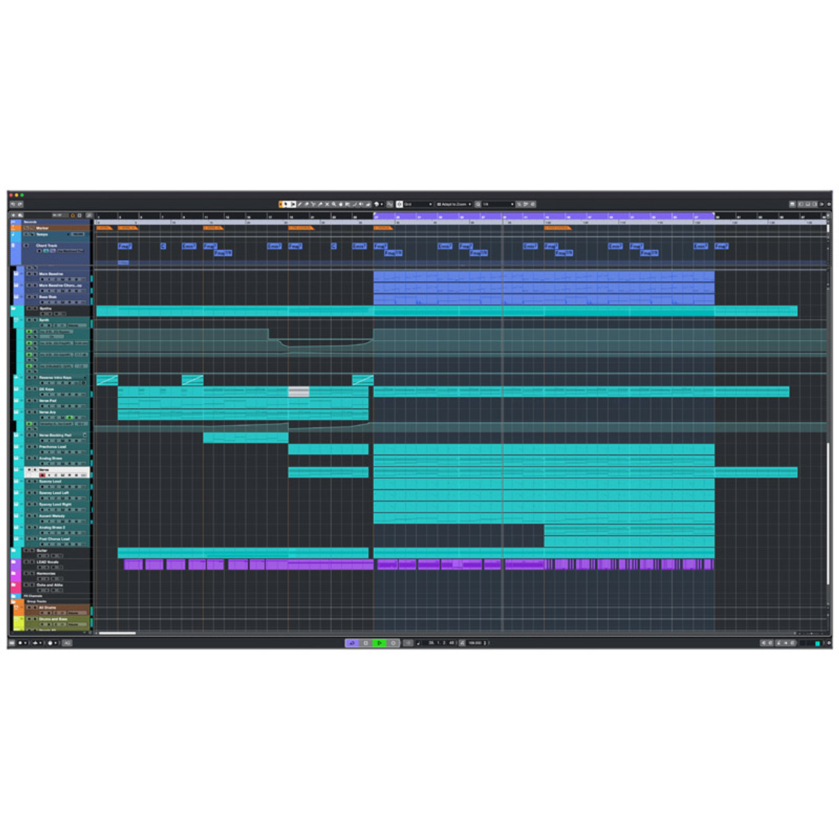
Task: Select the Accent Melody track
Action: [x=52, y=516]
